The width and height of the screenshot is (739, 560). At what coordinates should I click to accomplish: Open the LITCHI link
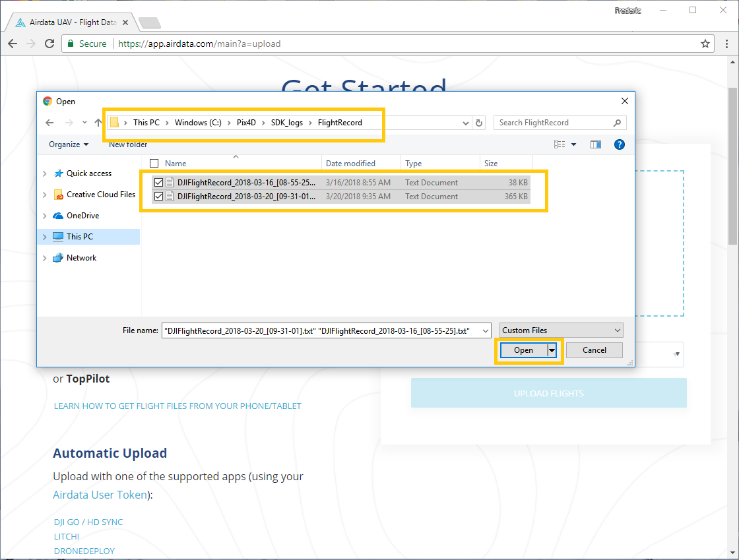67,537
